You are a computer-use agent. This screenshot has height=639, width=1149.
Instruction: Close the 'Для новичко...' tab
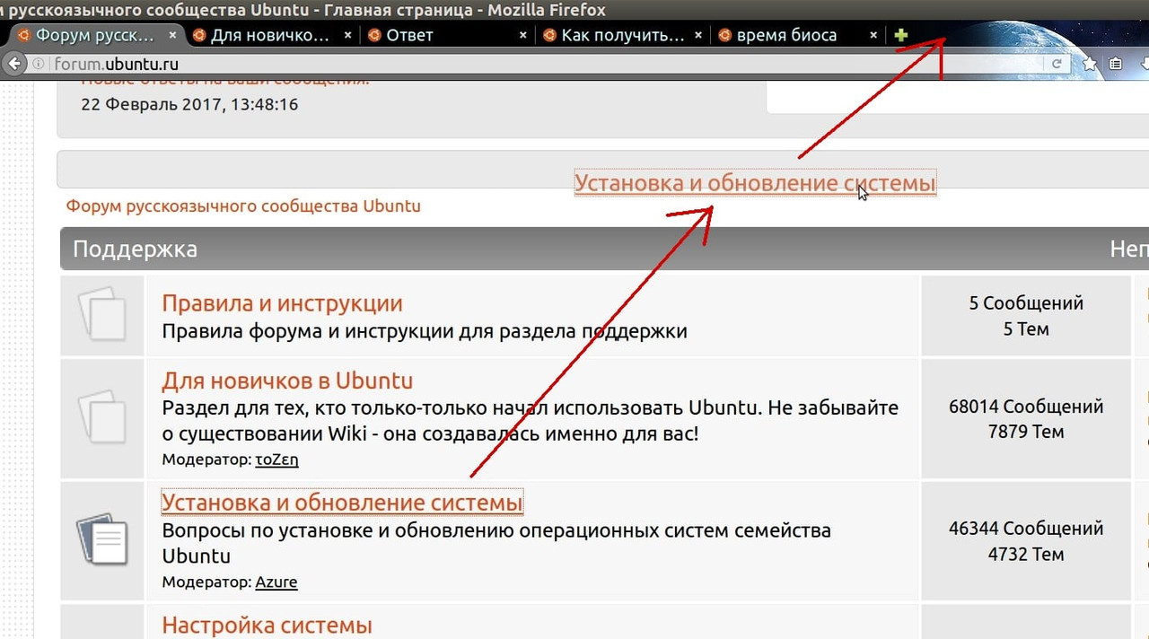348,35
